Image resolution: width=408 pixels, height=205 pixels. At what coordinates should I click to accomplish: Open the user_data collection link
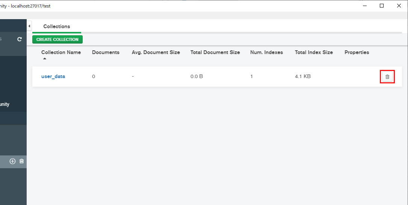(53, 77)
